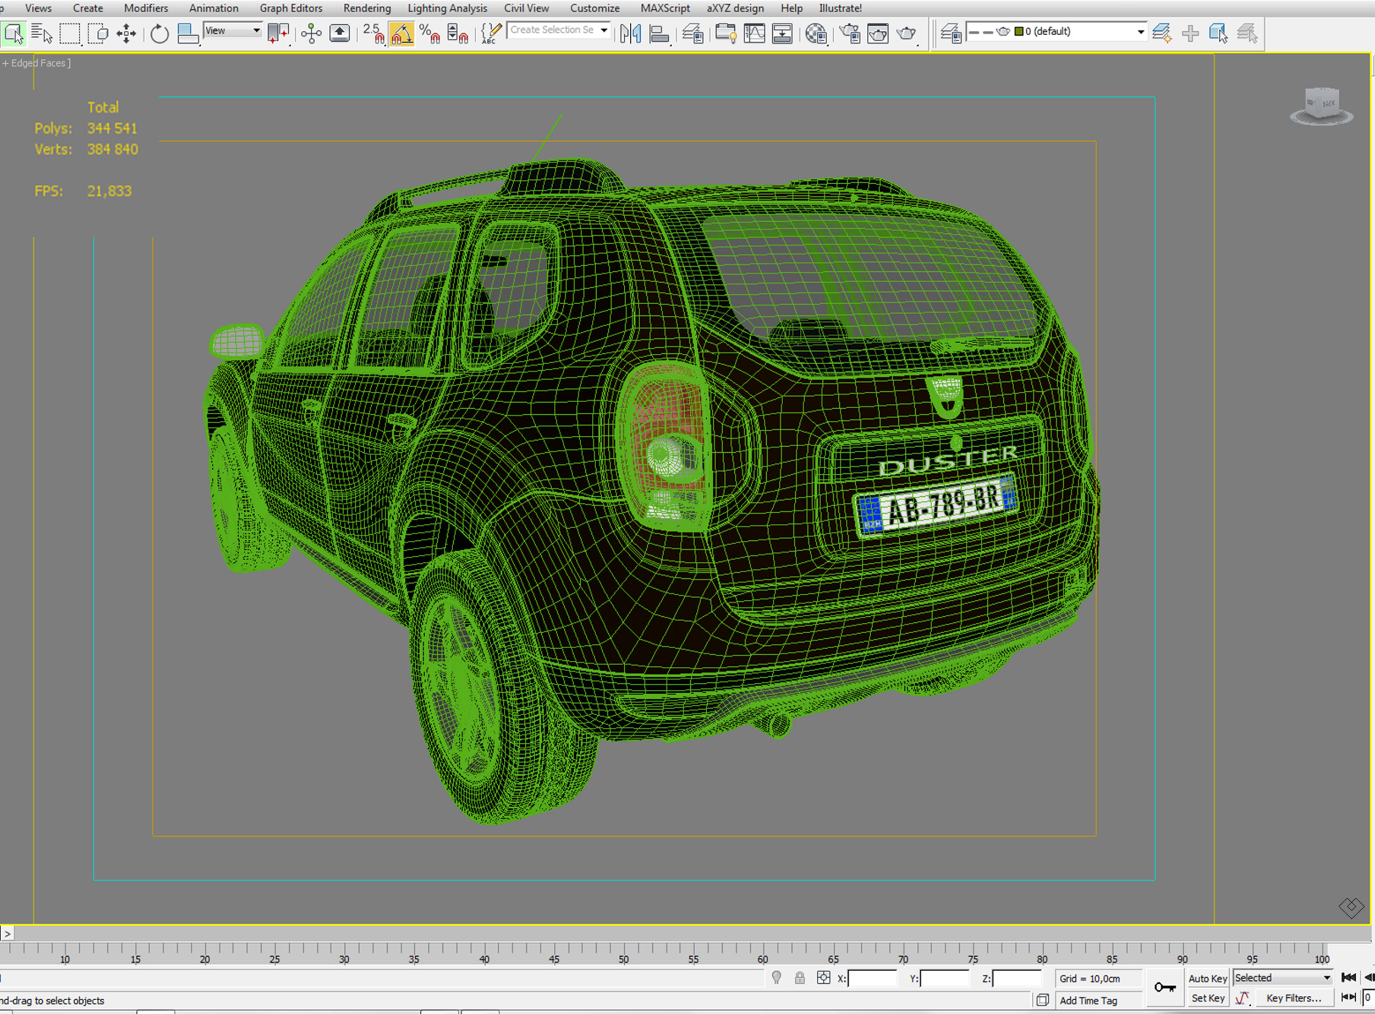Open the MAXScript menu

point(665,8)
